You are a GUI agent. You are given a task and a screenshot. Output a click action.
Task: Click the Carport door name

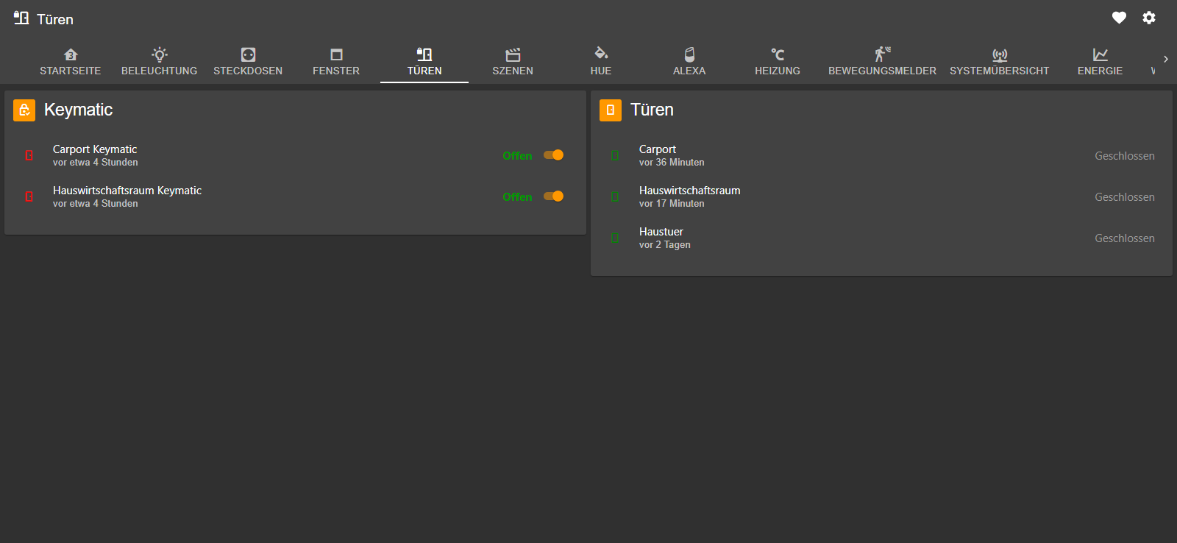(x=658, y=149)
